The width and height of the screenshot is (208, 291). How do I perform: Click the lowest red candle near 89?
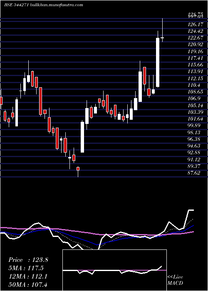78,169
